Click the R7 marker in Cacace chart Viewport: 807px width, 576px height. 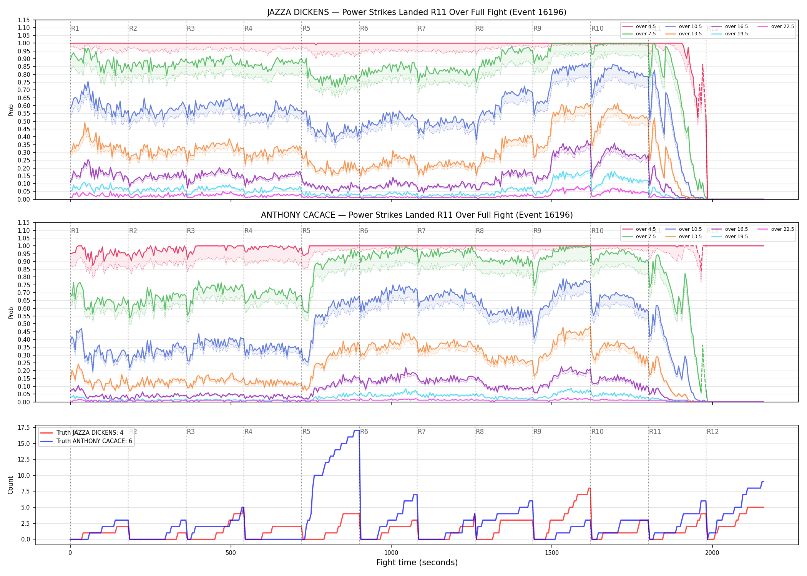(422, 231)
